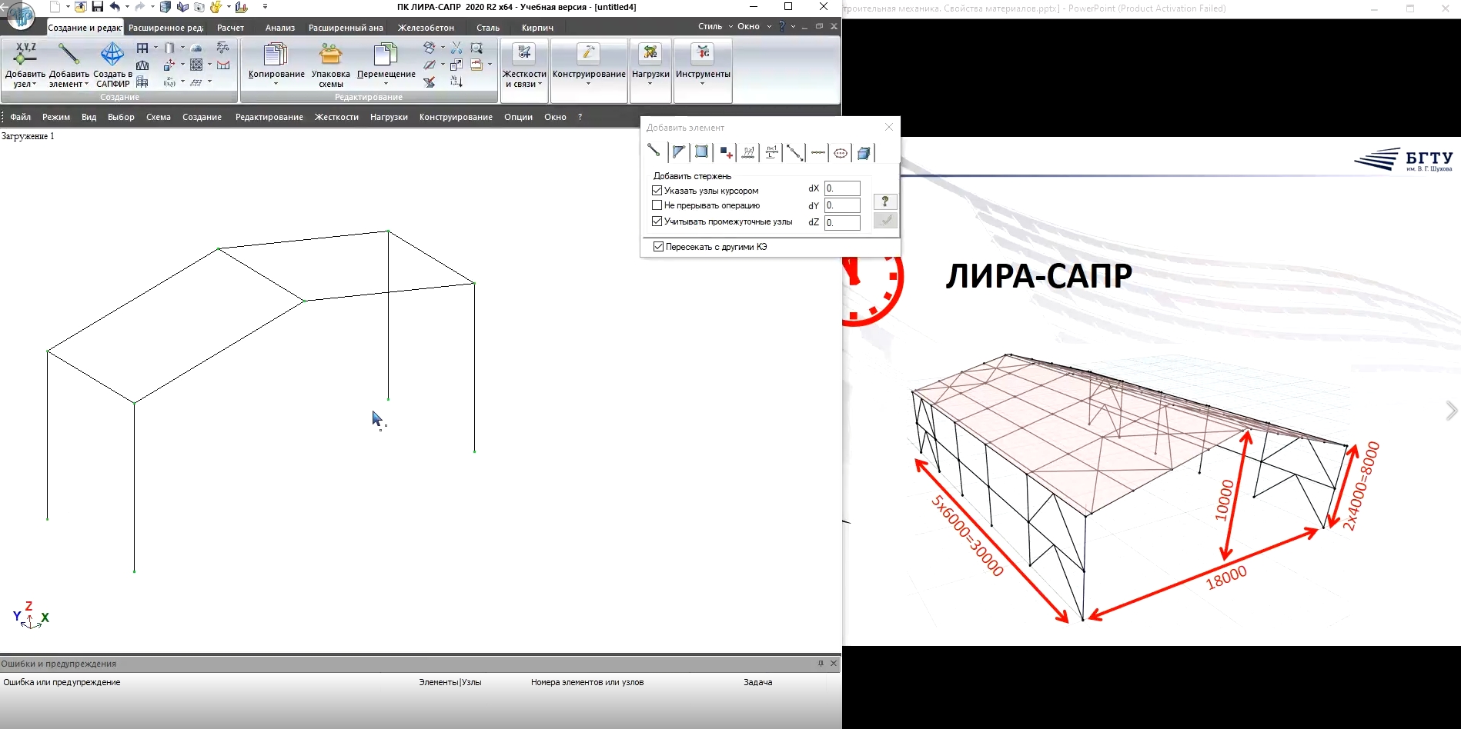Click Create in SAPFIR (Создать в САПФИР)
The image size is (1461, 729).
[112, 65]
